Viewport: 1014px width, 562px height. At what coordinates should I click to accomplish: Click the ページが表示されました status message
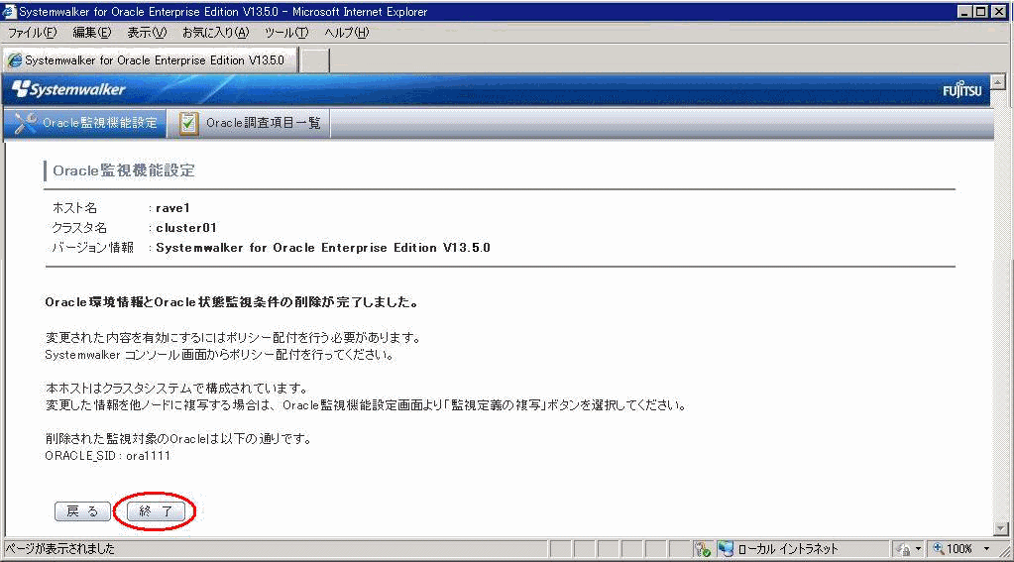60,548
